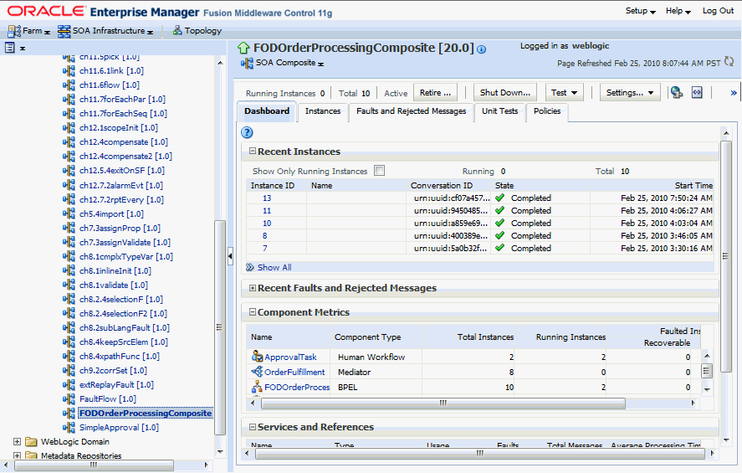Click the navigation tree view icon
The width and height of the screenshot is (742, 473).
[10, 48]
